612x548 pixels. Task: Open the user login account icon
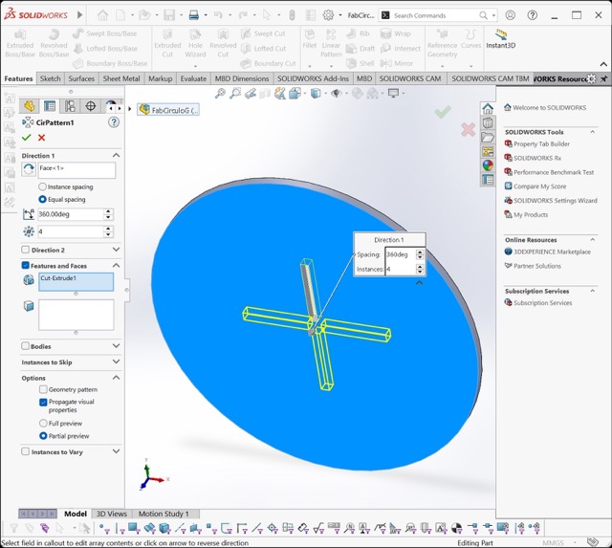click(510, 15)
